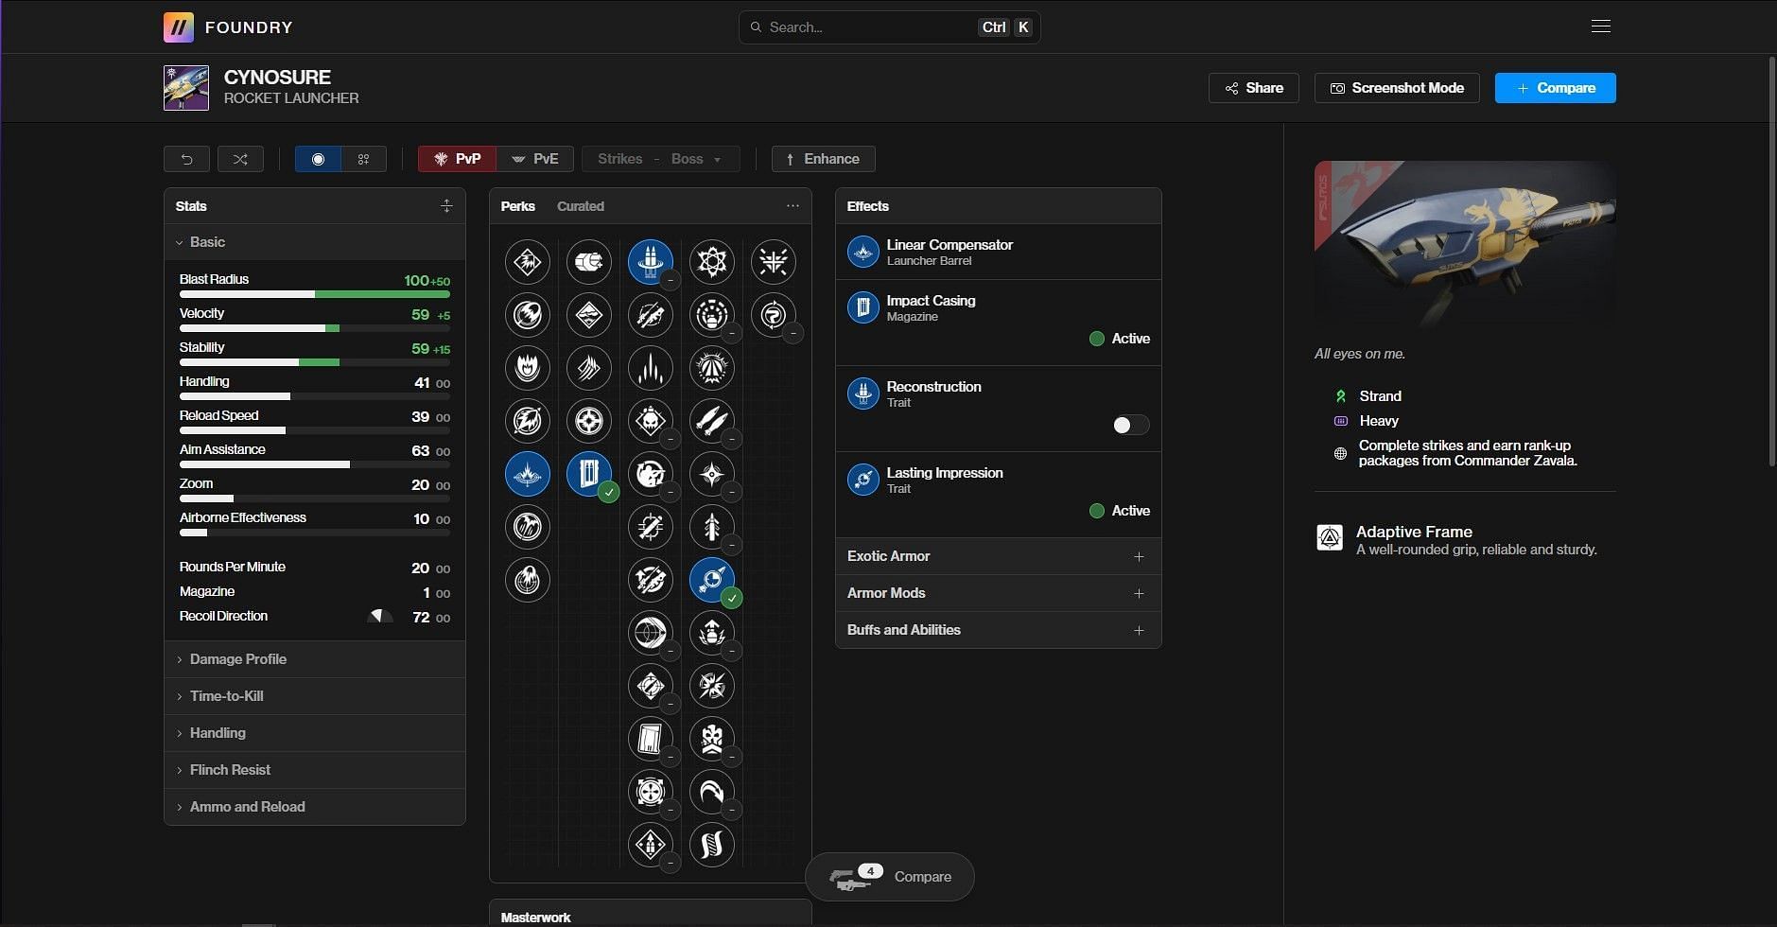The image size is (1777, 927).
Task: Switch to single perk selection mode
Action: pyautogui.click(x=318, y=159)
